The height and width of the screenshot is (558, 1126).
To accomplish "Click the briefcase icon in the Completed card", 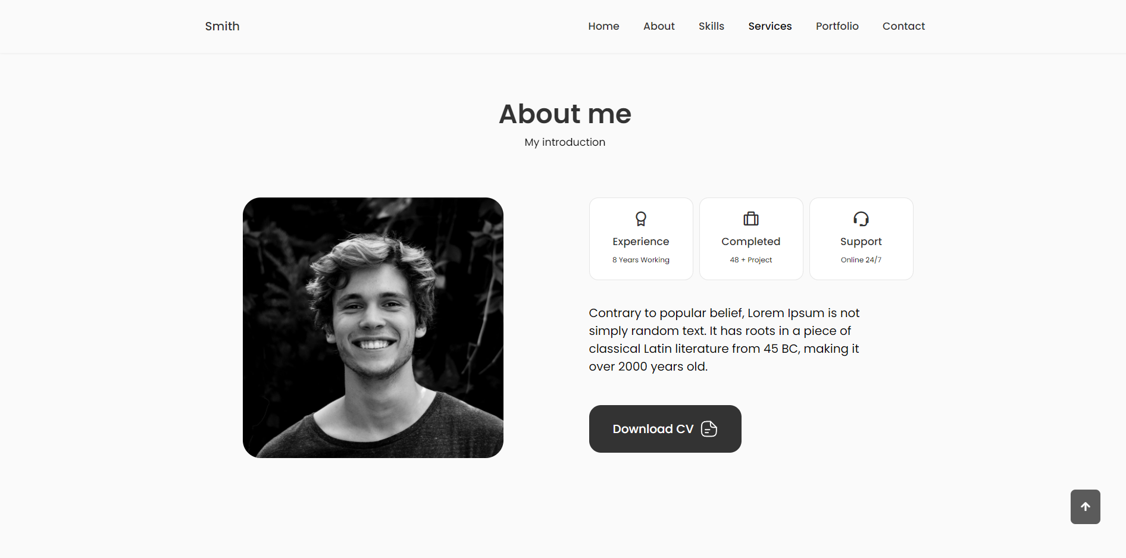I will [x=751, y=218].
